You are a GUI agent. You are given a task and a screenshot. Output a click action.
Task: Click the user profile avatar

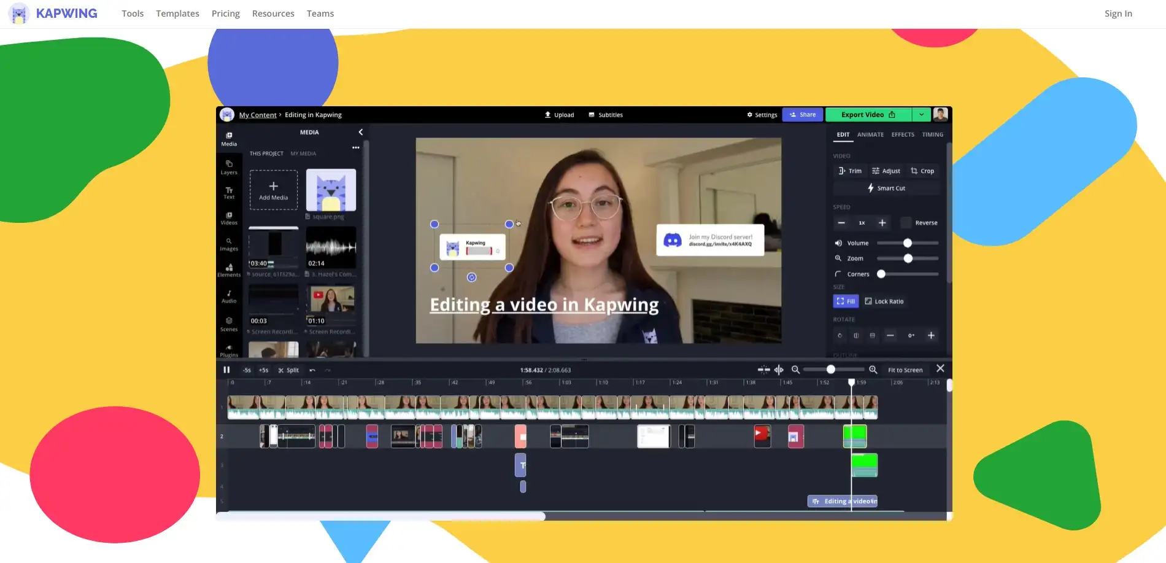[940, 114]
